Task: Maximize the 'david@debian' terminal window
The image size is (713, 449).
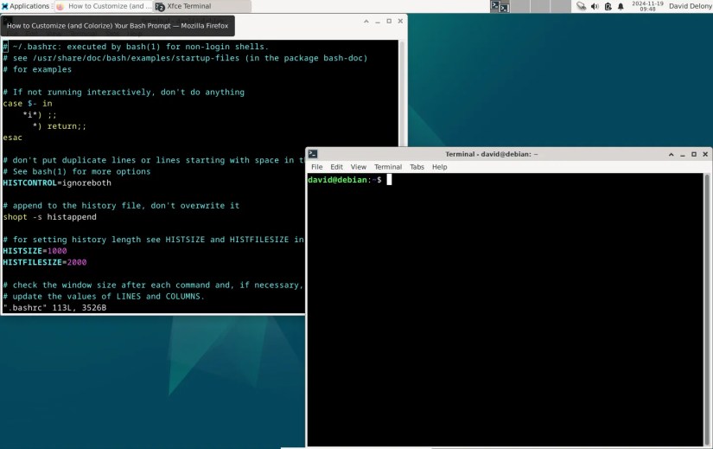Action: pyautogui.click(x=694, y=154)
